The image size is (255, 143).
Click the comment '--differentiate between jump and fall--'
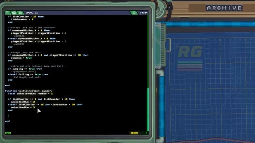click(x=37, y=66)
